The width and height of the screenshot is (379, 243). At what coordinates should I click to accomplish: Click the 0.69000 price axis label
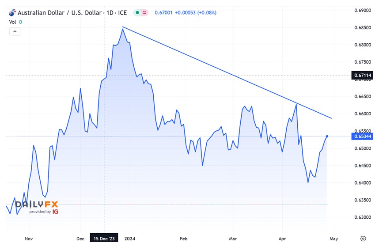[x=362, y=10]
